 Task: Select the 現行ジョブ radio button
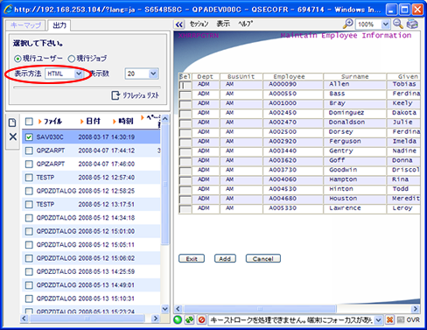[x=71, y=59]
